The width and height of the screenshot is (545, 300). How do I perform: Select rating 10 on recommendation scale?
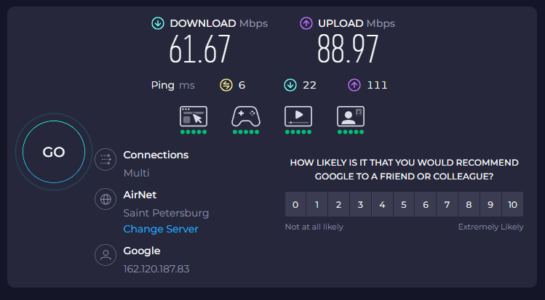tap(512, 205)
